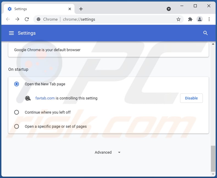This screenshot has height=178, width=217.
Task: Expand the Advanced settings section
Action: [x=108, y=152]
